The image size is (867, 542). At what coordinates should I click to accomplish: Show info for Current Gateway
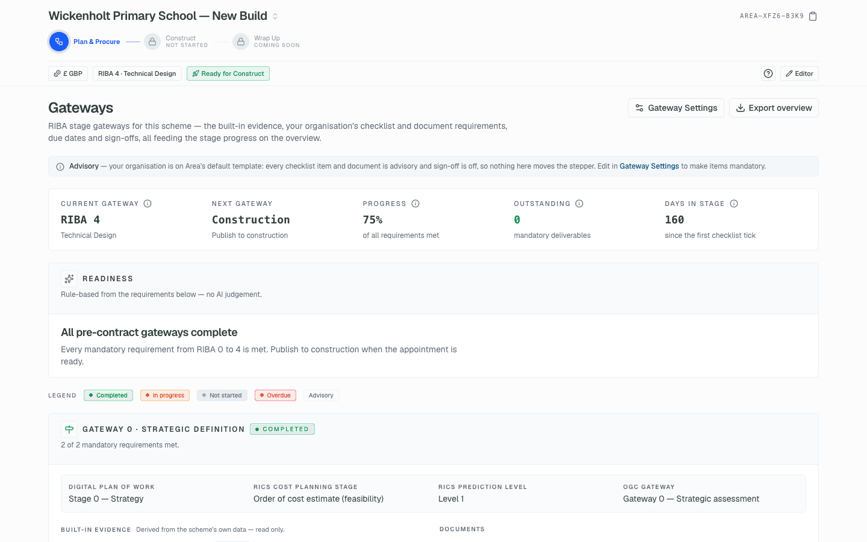pyautogui.click(x=148, y=204)
